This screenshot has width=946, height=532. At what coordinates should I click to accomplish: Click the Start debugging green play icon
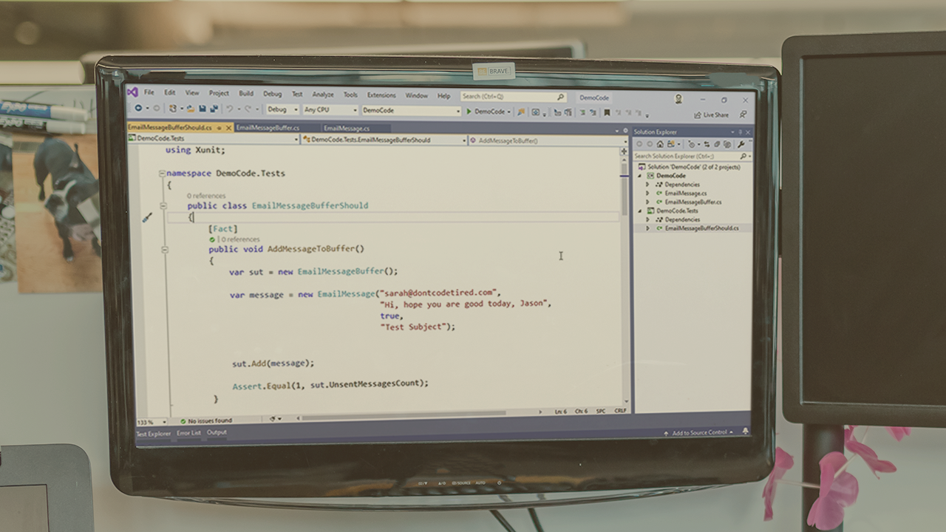469,112
